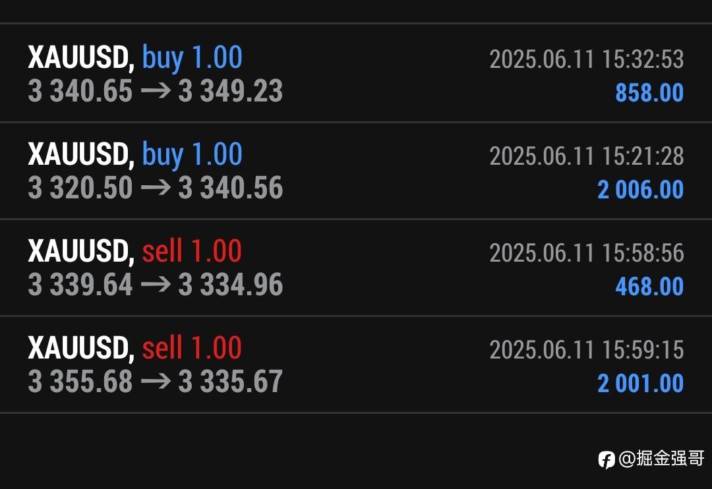Click the @掘金强哥 watermark text
Screen dimensions: 712x489
click(x=661, y=459)
